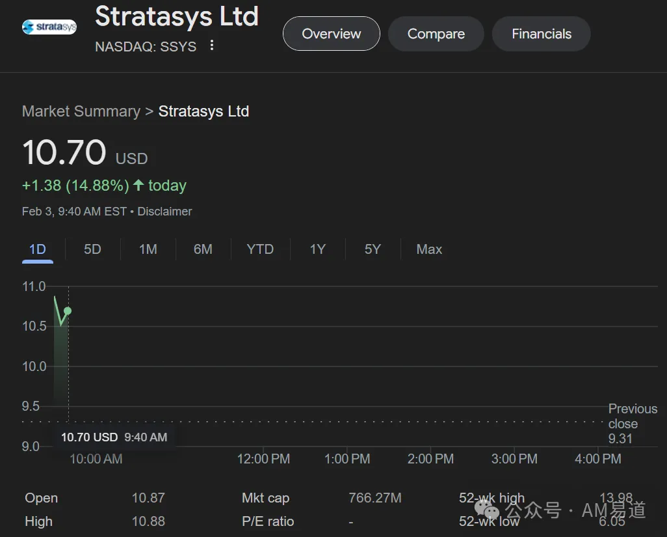Viewport: 667px width, 537px height.
Task: Switch chart range to 5D
Action: [x=92, y=249]
